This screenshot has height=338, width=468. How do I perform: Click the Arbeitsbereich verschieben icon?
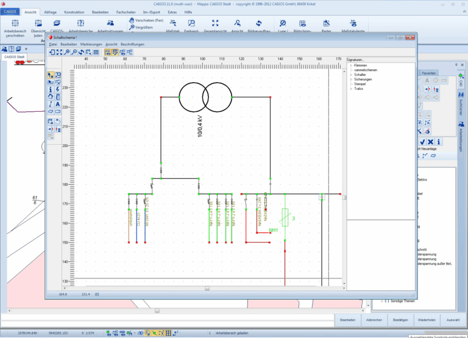[13, 22]
